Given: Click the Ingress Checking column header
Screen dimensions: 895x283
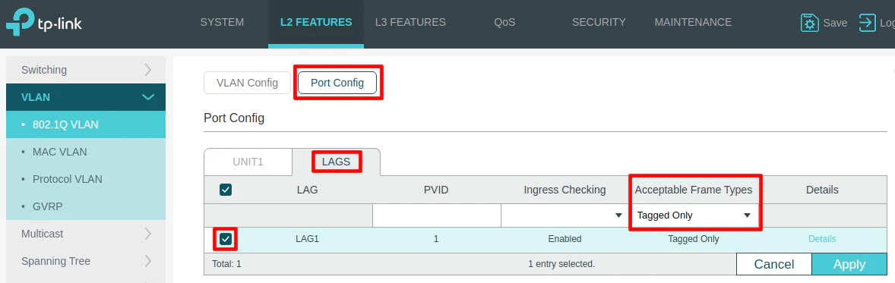Looking at the screenshot, I should tap(565, 190).
